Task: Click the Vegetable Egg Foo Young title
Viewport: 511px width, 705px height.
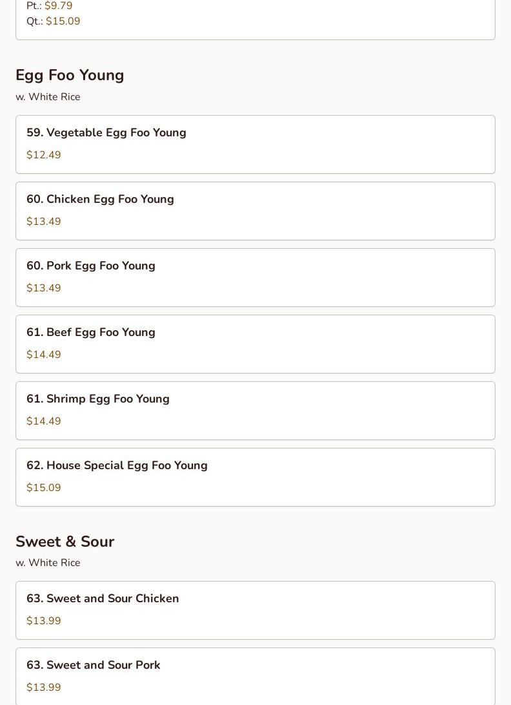Action: click(x=106, y=132)
